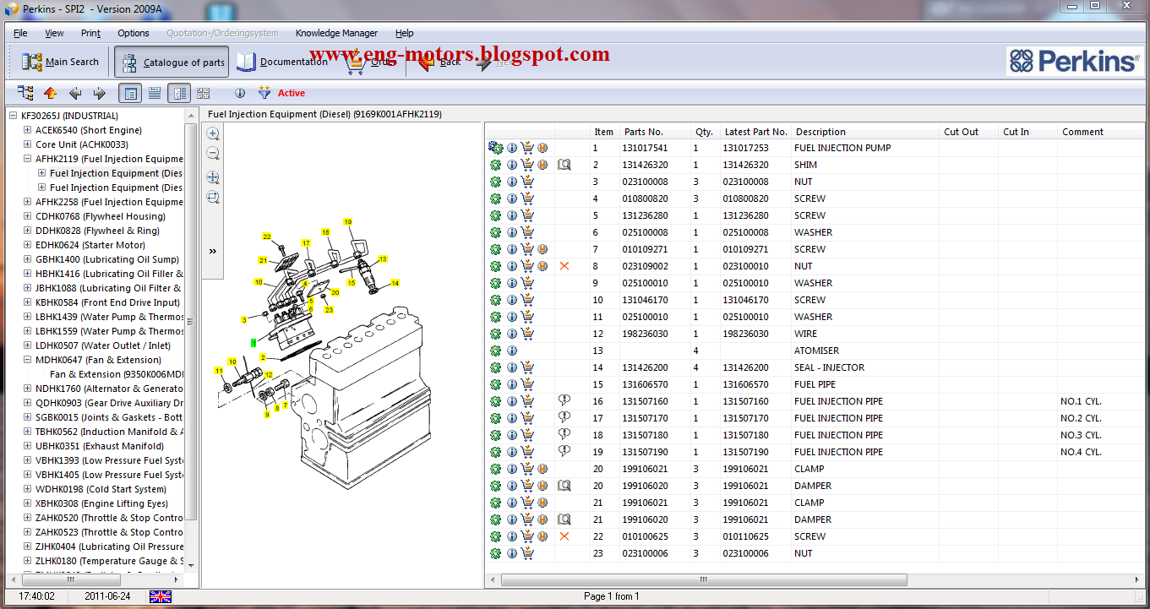
Task: Click book magnifier icon in SHIM row
Action: [x=564, y=165]
